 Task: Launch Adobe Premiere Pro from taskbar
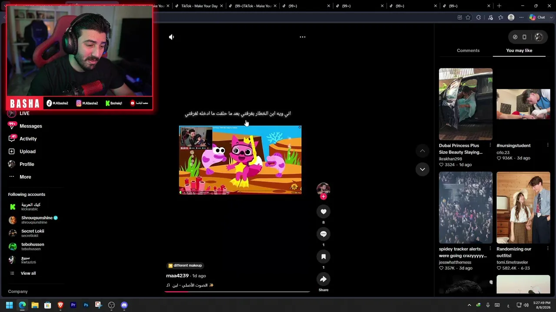pyautogui.click(x=73, y=305)
